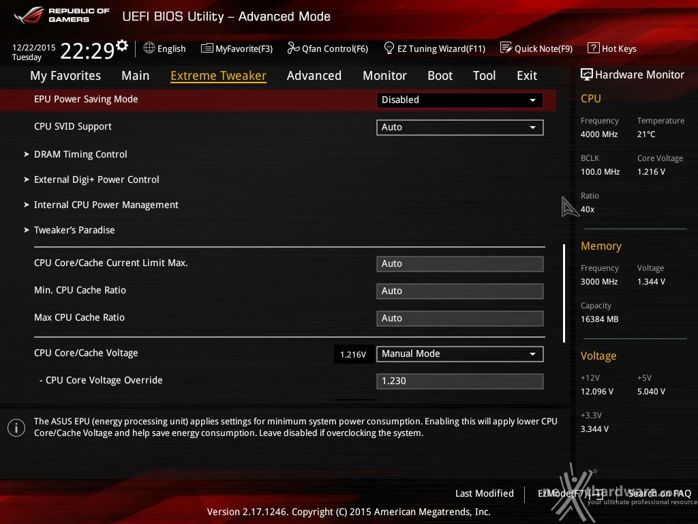Click the Core Voltage 1.216 V value
Viewport: 698px width, 524px height.
(x=651, y=171)
